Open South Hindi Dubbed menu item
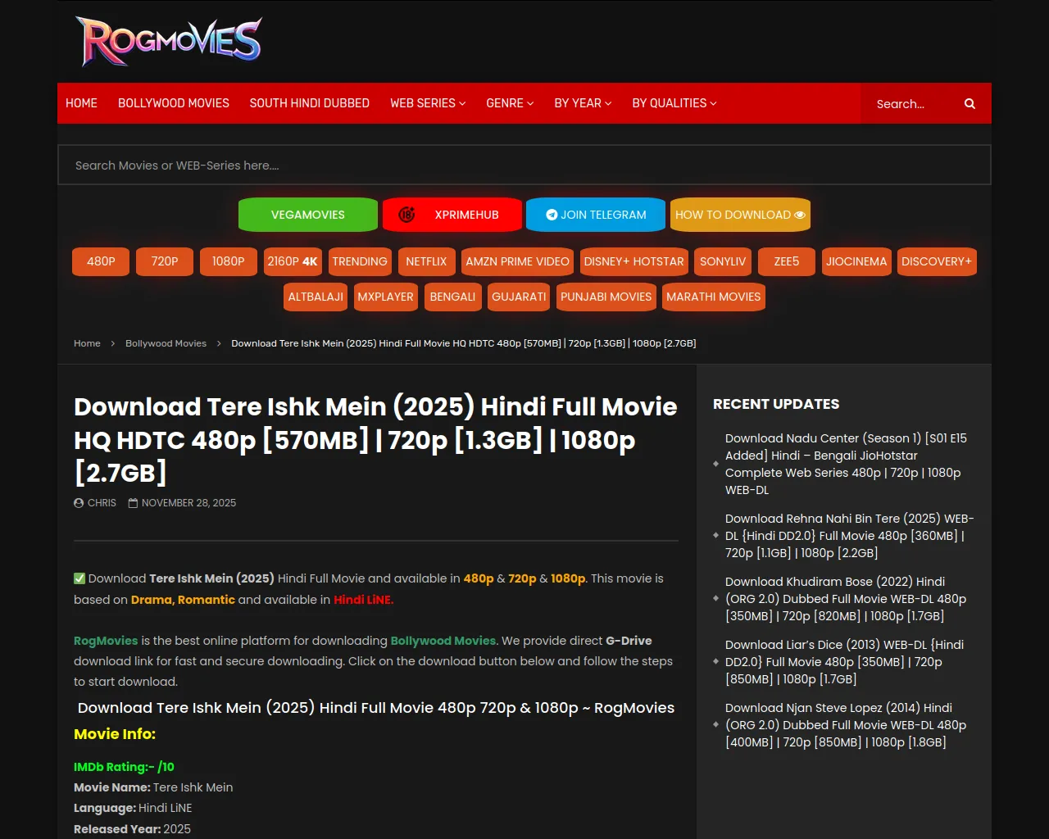 (310, 103)
